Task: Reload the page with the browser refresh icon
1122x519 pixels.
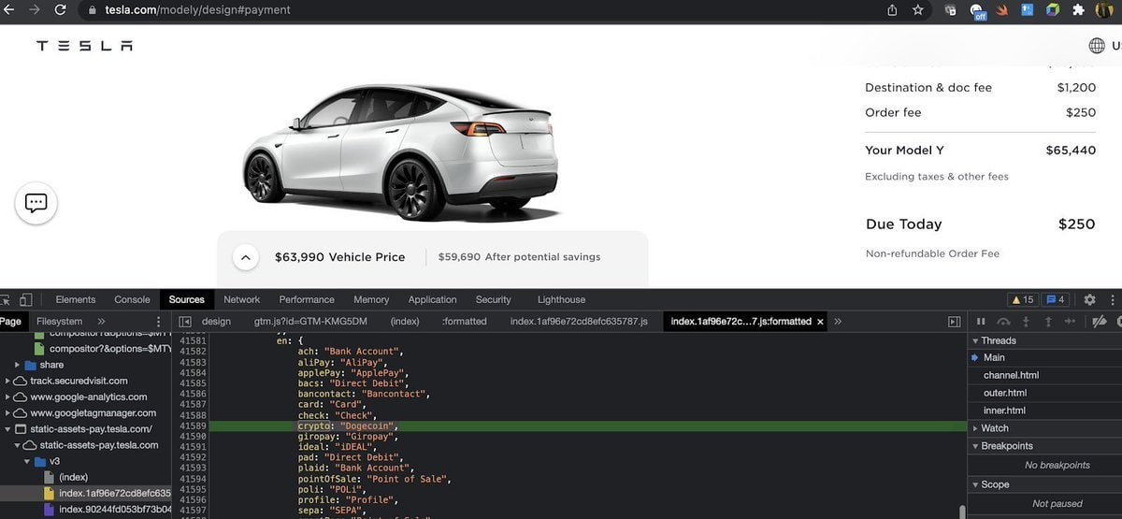Action: [61, 10]
